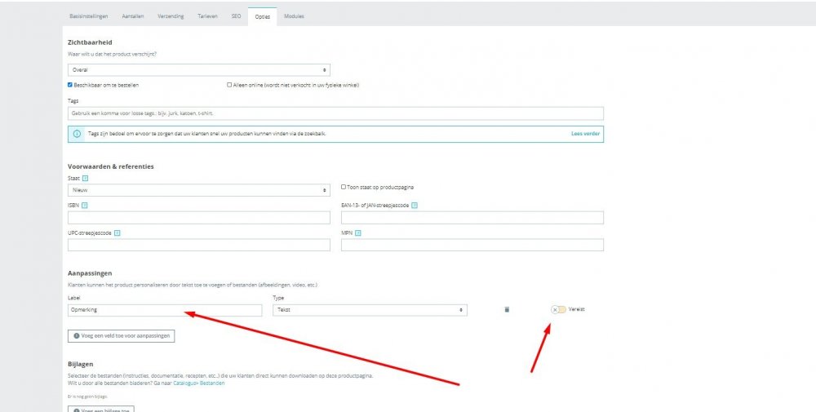
Task: Click help icon beside UPC-streepjescode
Action: click(x=117, y=233)
